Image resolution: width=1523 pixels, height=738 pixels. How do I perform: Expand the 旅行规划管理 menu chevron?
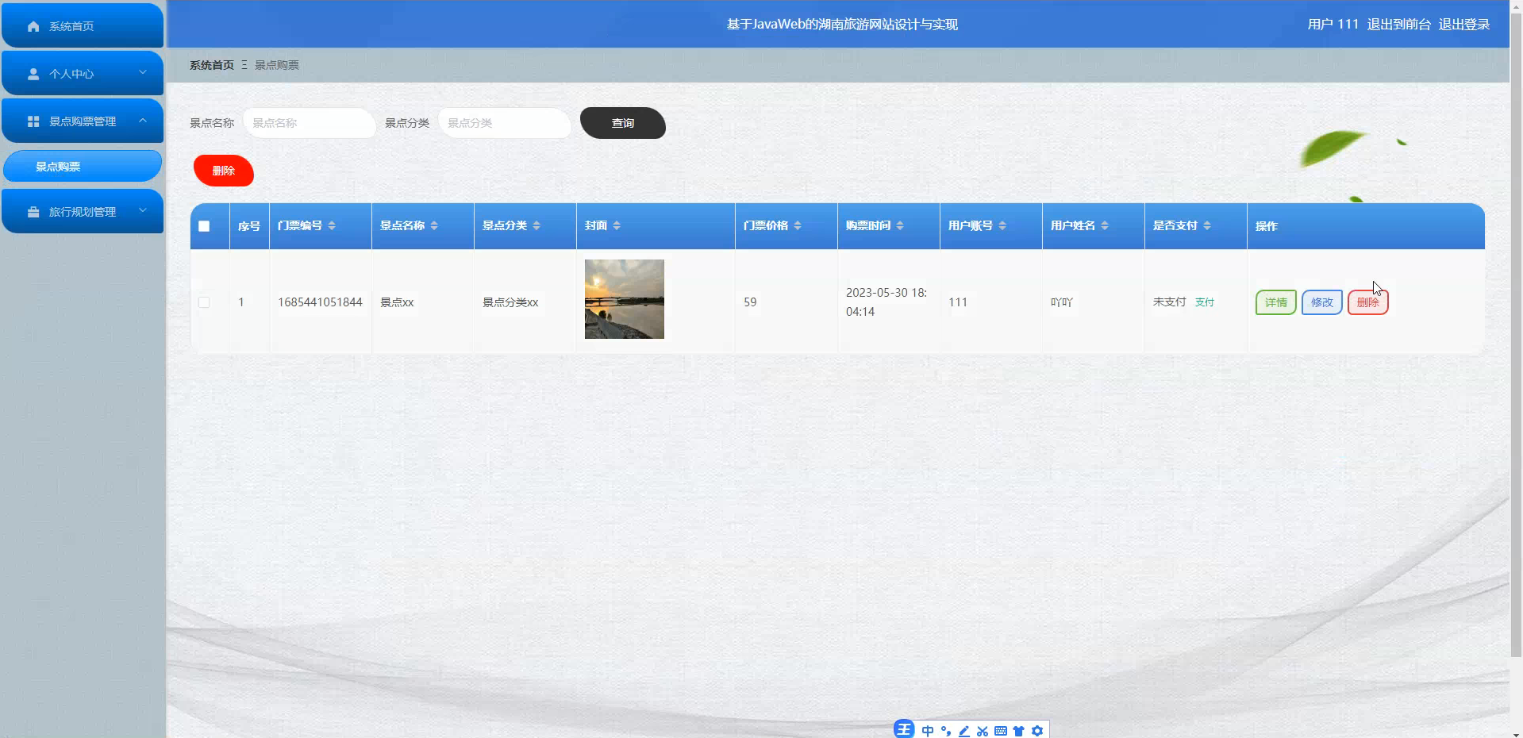143,210
